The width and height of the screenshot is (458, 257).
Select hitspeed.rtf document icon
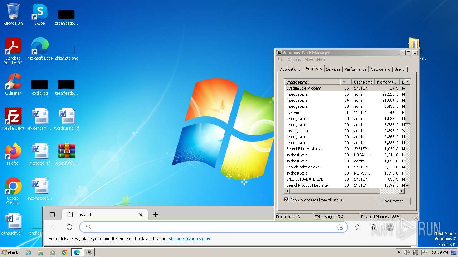(40, 154)
